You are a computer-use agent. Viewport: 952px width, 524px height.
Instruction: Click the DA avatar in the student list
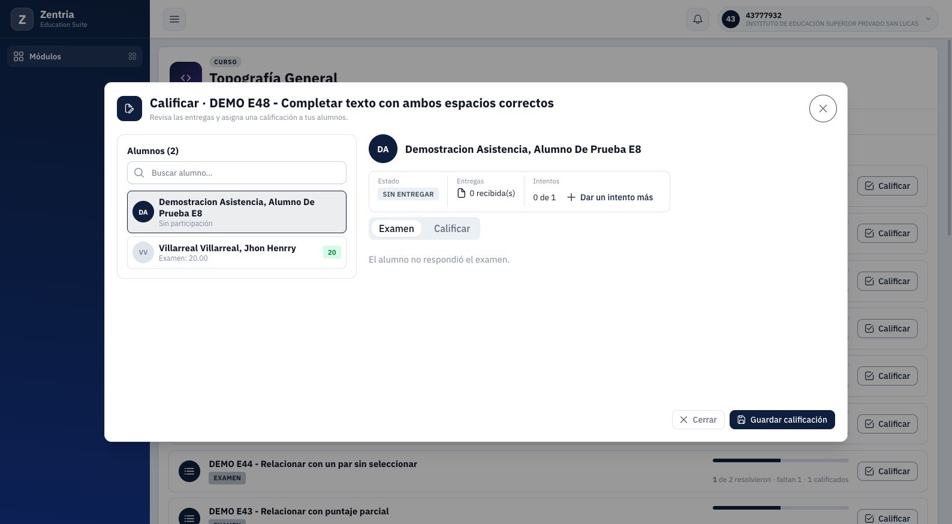click(143, 212)
